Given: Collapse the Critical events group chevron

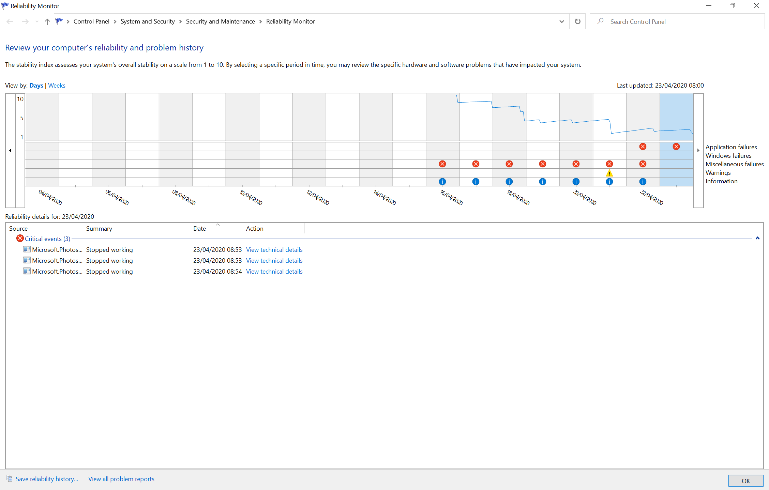Looking at the screenshot, I should [757, 238].
